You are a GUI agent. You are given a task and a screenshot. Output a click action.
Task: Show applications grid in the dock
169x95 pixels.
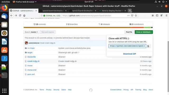[4, 91]
